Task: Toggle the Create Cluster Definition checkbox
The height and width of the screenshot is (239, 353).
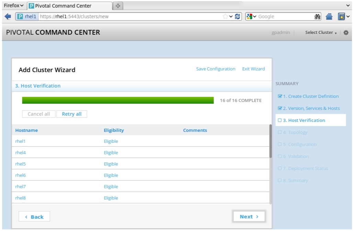Action: click(280, 96)
